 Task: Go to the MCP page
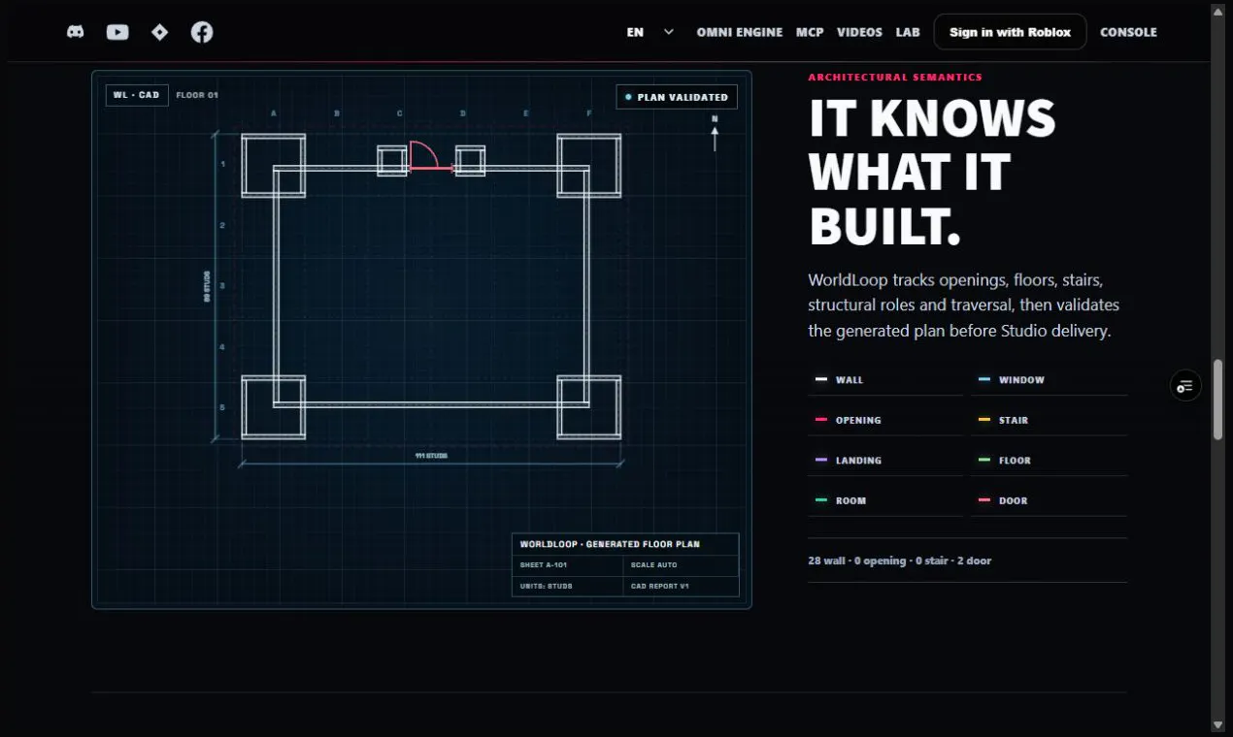point(810,32)
